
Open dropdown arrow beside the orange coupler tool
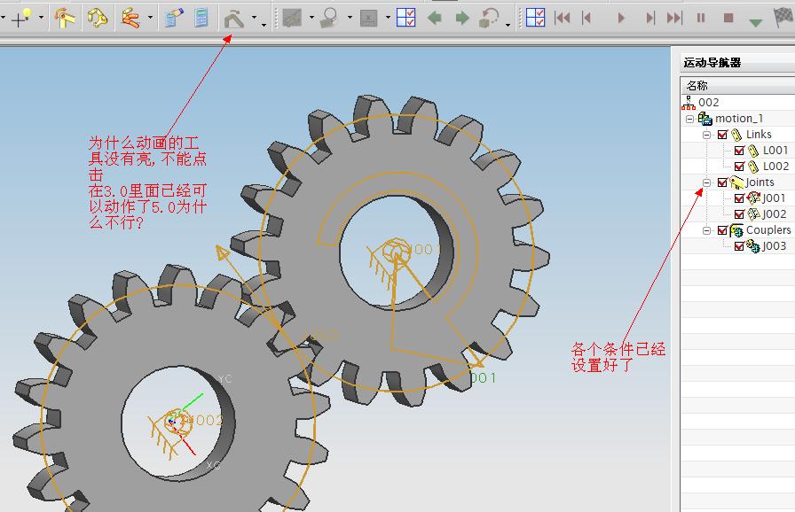coord(151,19)
